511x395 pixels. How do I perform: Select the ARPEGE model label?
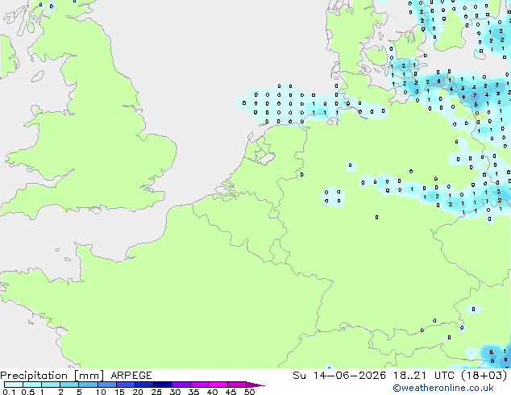click(131, 376)
